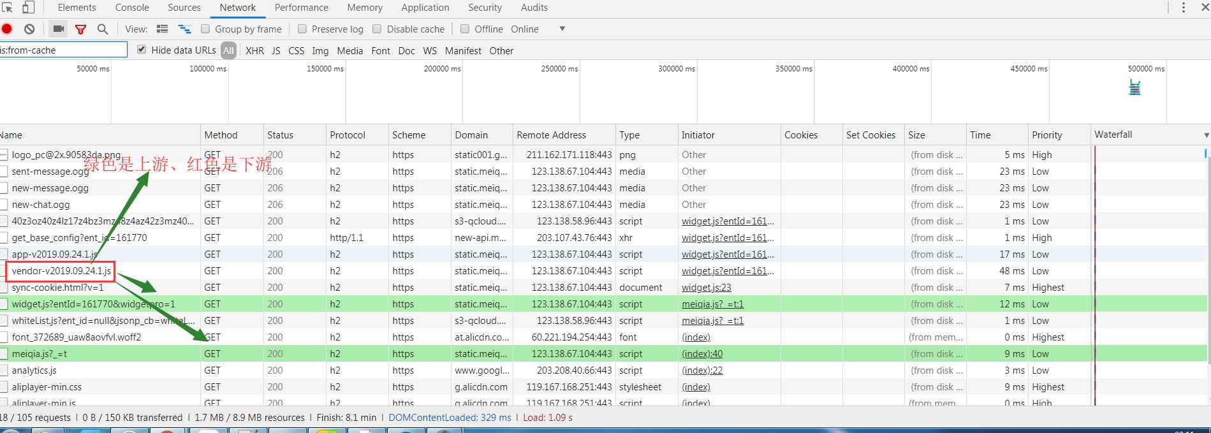1211x433 pixels.
Task: Open the Security tab
Action: (x=485, y=8)
